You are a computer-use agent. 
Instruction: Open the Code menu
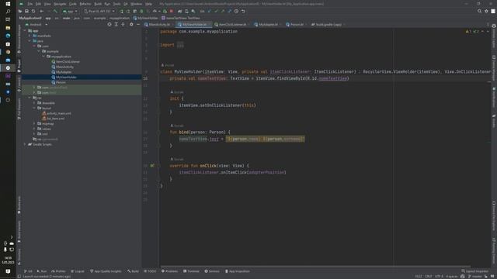(x=72, y=4)
